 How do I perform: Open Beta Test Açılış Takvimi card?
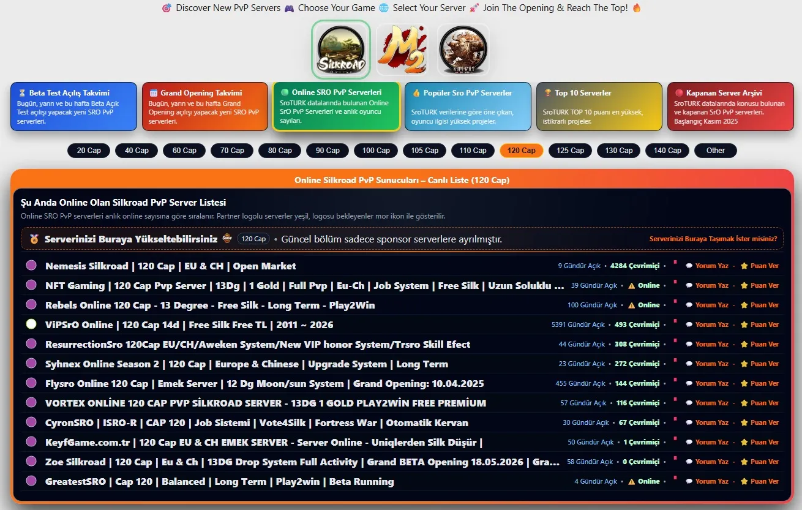73,107
